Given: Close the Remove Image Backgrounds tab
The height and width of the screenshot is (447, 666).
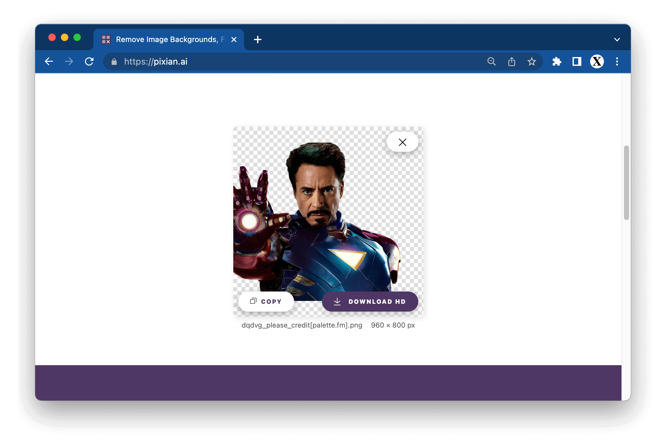Looking at the screenshot, I should point(234,39).
